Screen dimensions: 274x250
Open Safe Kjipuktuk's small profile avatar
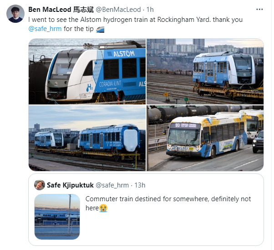point(39,185)
